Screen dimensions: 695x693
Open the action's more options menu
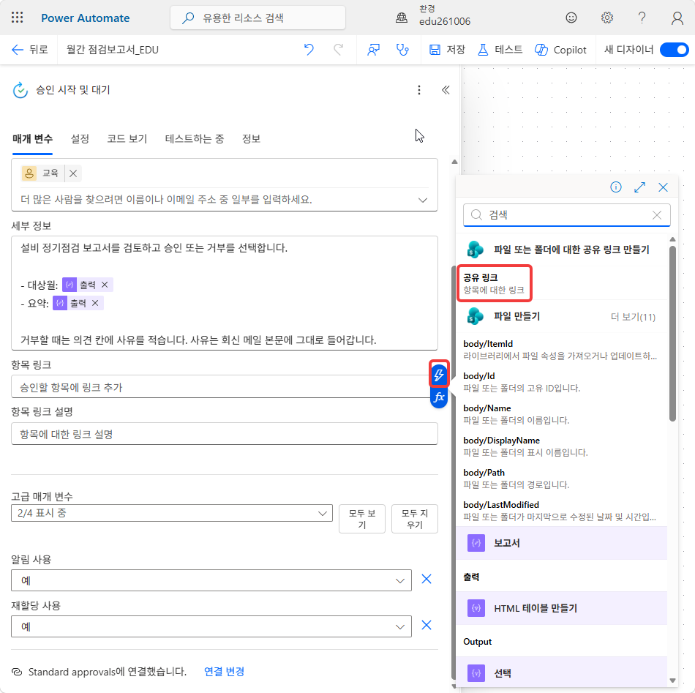419,90
